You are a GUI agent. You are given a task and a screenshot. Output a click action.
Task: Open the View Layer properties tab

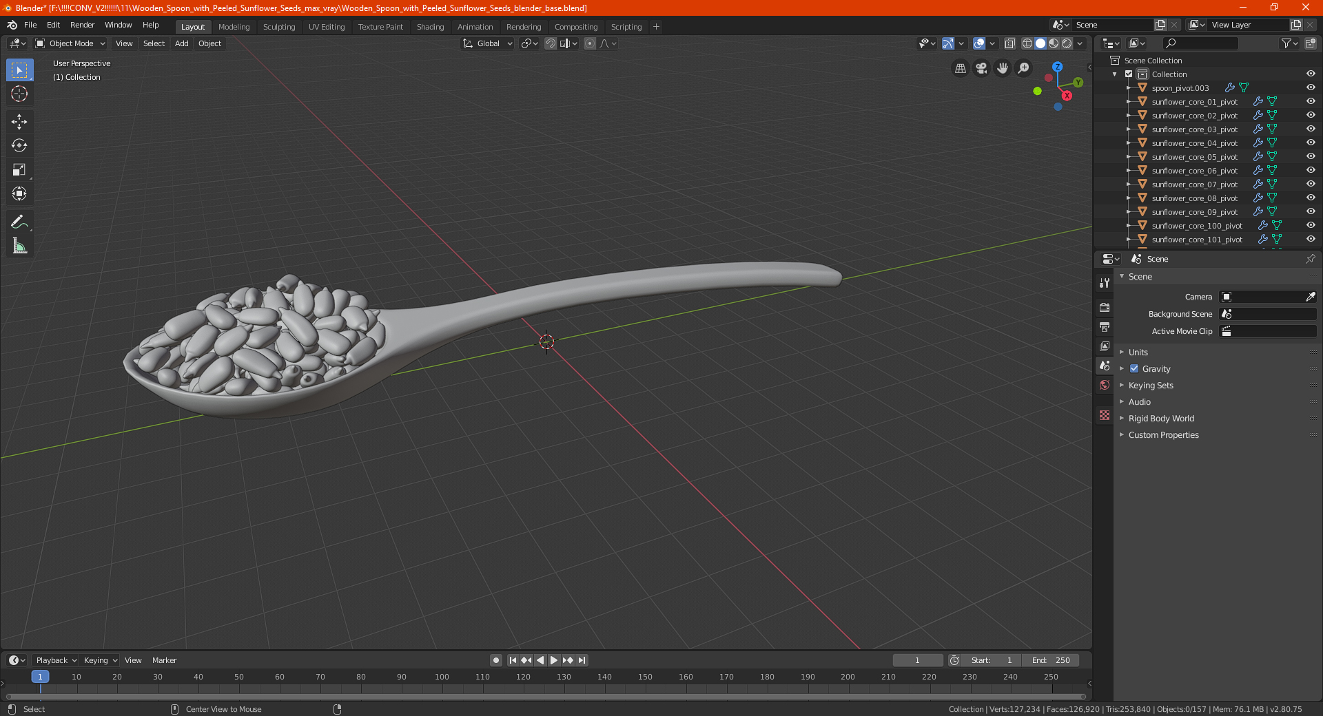coord(1105,346)
